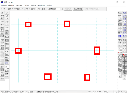This screenshot has width=127, height=93.
Task: Toggle square layer group 2
Action: [x=124, y=60]
